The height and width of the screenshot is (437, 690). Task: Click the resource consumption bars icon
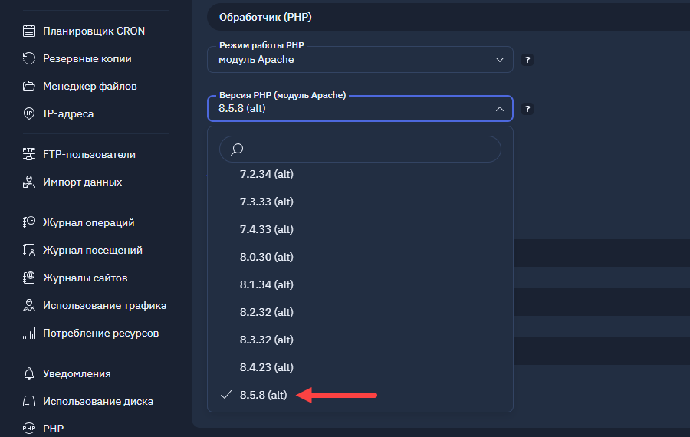tap(29, 333)
